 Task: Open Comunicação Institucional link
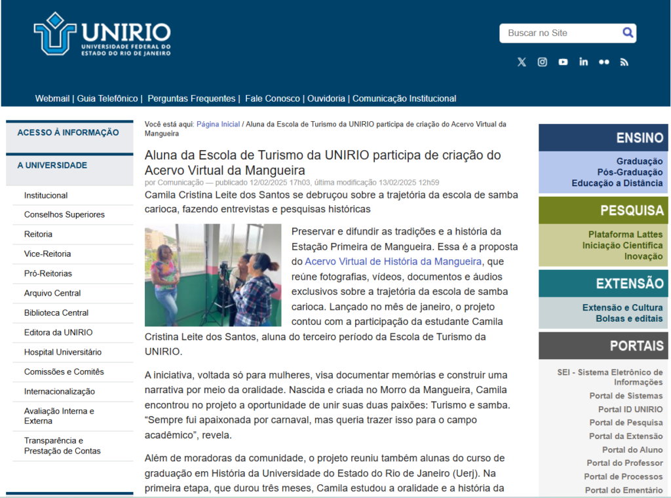(x=404, y=98)
